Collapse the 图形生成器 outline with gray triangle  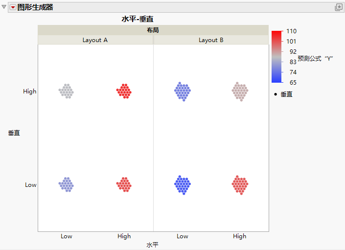click(4, 7)
